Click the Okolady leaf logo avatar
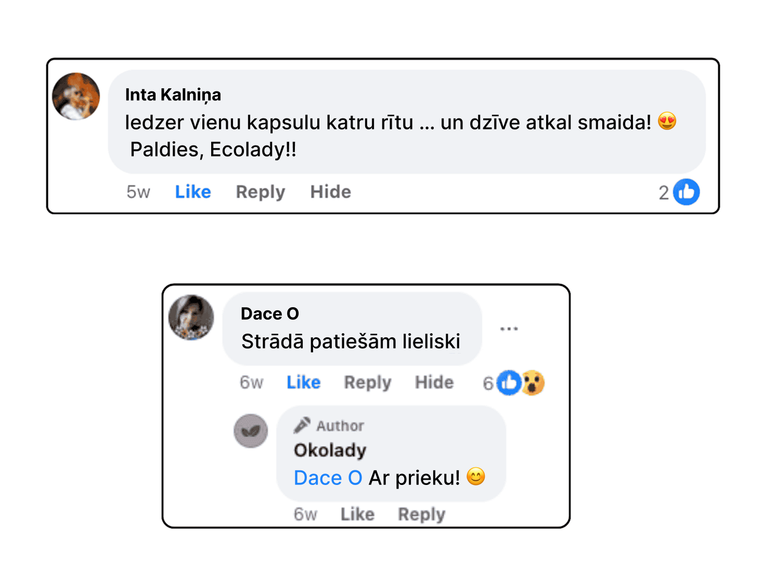 [x=251, y=431]
